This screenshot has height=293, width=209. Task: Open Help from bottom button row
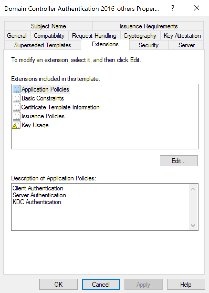coord(186,284)
